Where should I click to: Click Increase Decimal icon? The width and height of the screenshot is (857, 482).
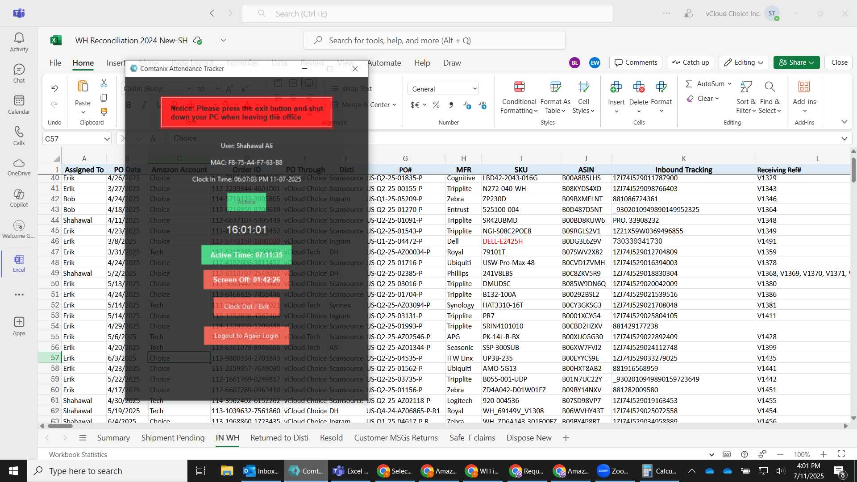coord(467,105)
